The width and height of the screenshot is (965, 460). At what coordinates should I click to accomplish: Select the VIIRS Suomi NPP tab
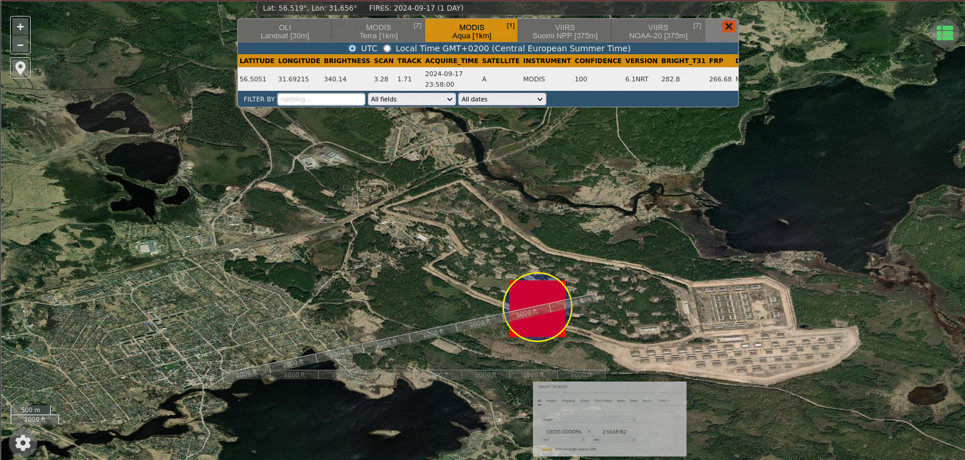point(565,31)
